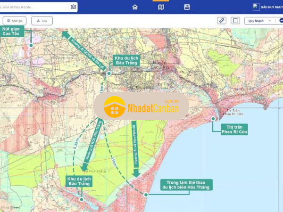The width and height of the screenshot is (283, 212).
Task: Click the camera icon in search box
Action: point(73,7)
